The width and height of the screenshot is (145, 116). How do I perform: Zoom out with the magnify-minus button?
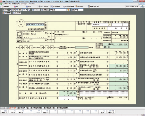[x=19, y=10]
